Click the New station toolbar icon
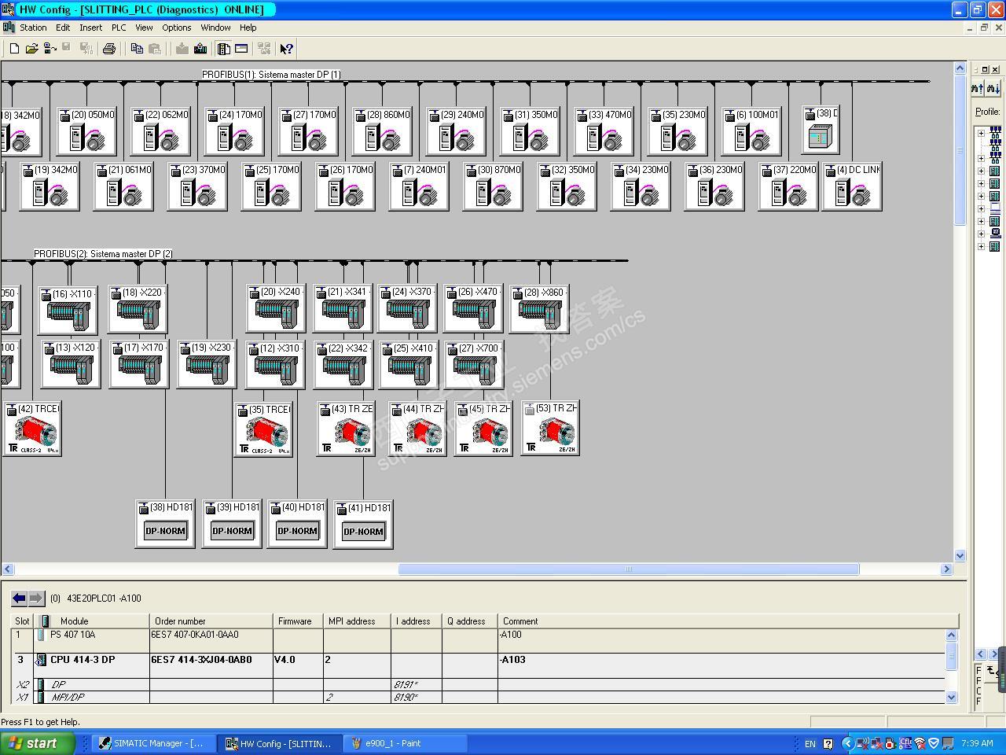 [14, 49]
